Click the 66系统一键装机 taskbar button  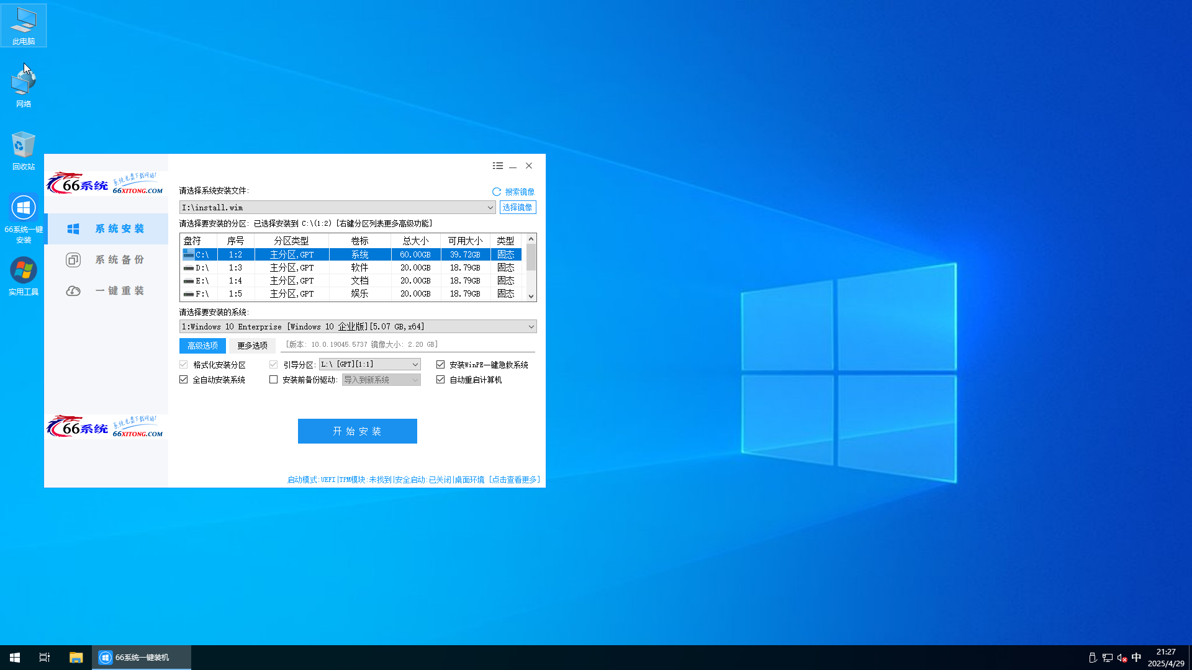[142, 658]
